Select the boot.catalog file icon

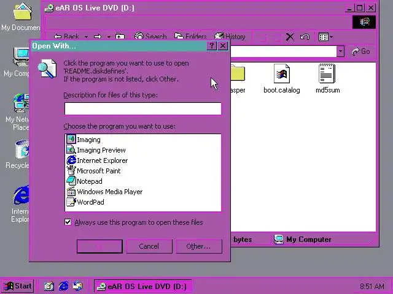(x=282, y=78)
